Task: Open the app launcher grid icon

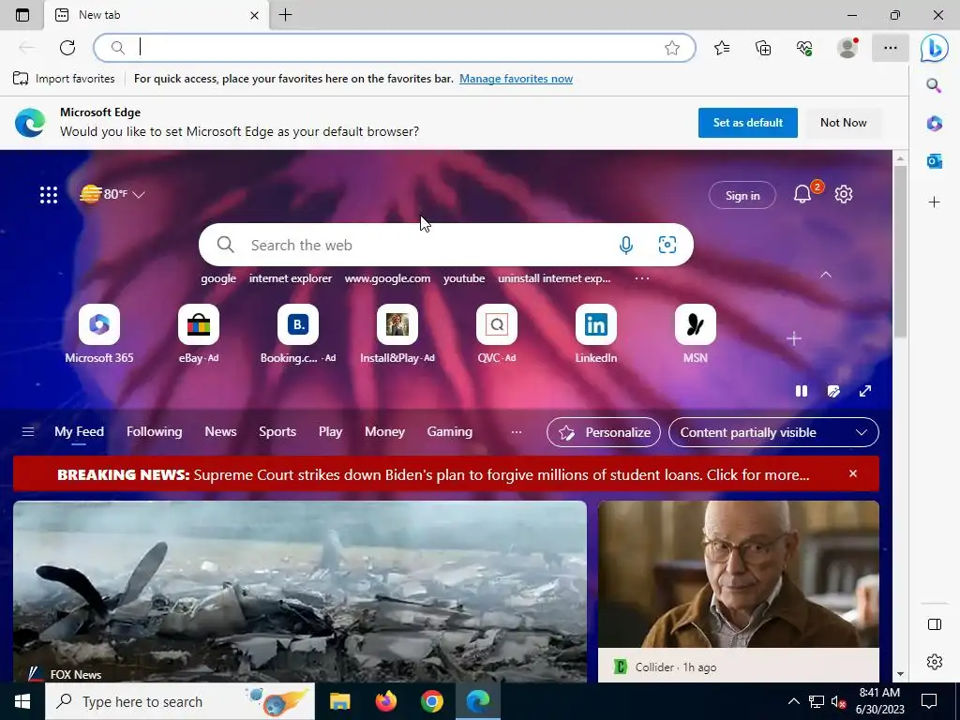Action: [x=49, y=195]
